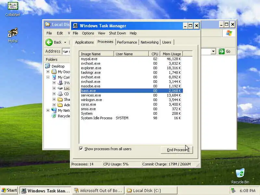Click the Windows Task Manager taskbar button

46,190
